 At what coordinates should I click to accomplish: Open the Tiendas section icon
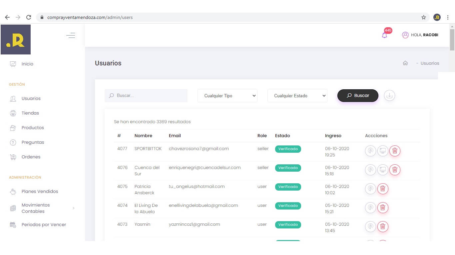point(13,113)
